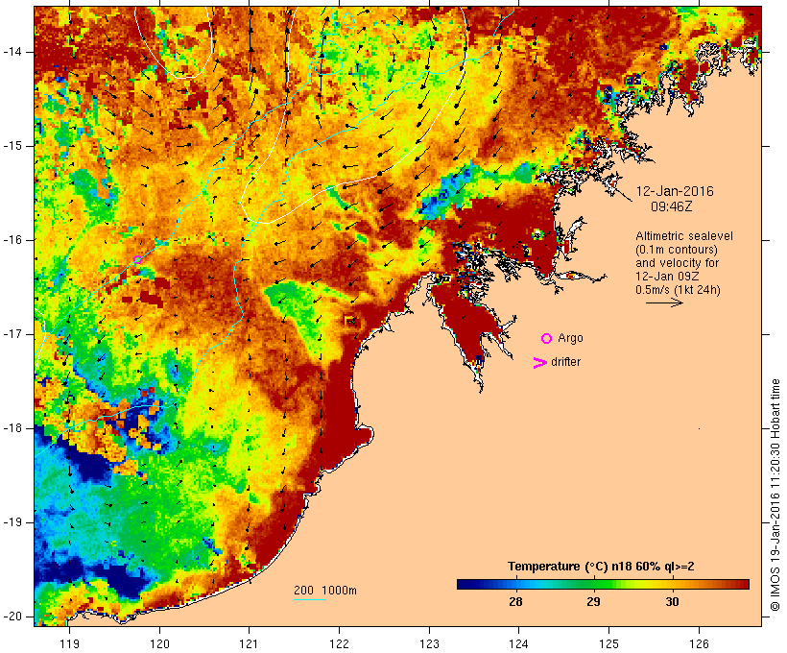Click the '09:46Z' time label
Viewport: 787px width, 653px height.
click(x=672, y=206)
